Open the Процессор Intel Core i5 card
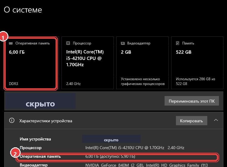The width and height of the screenshot is (227, 167). [x=88, y=63]
